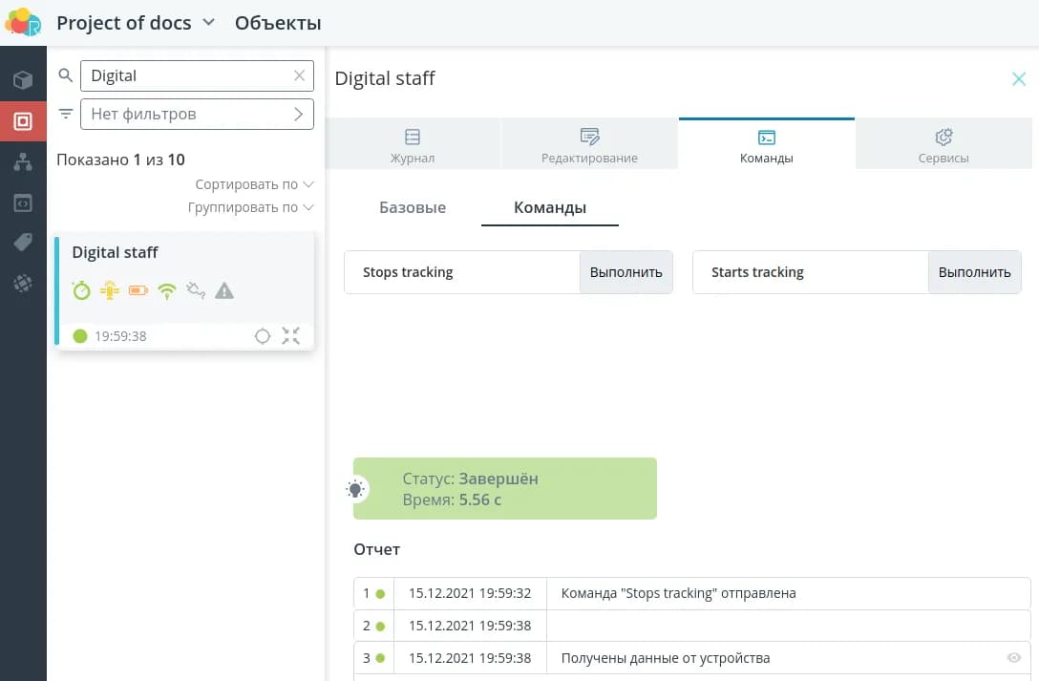The image size is (1039, 681).
Task: Open the hierarchy tree section in the sidebar
Action: pyautogui.click(x=23, y=162)
